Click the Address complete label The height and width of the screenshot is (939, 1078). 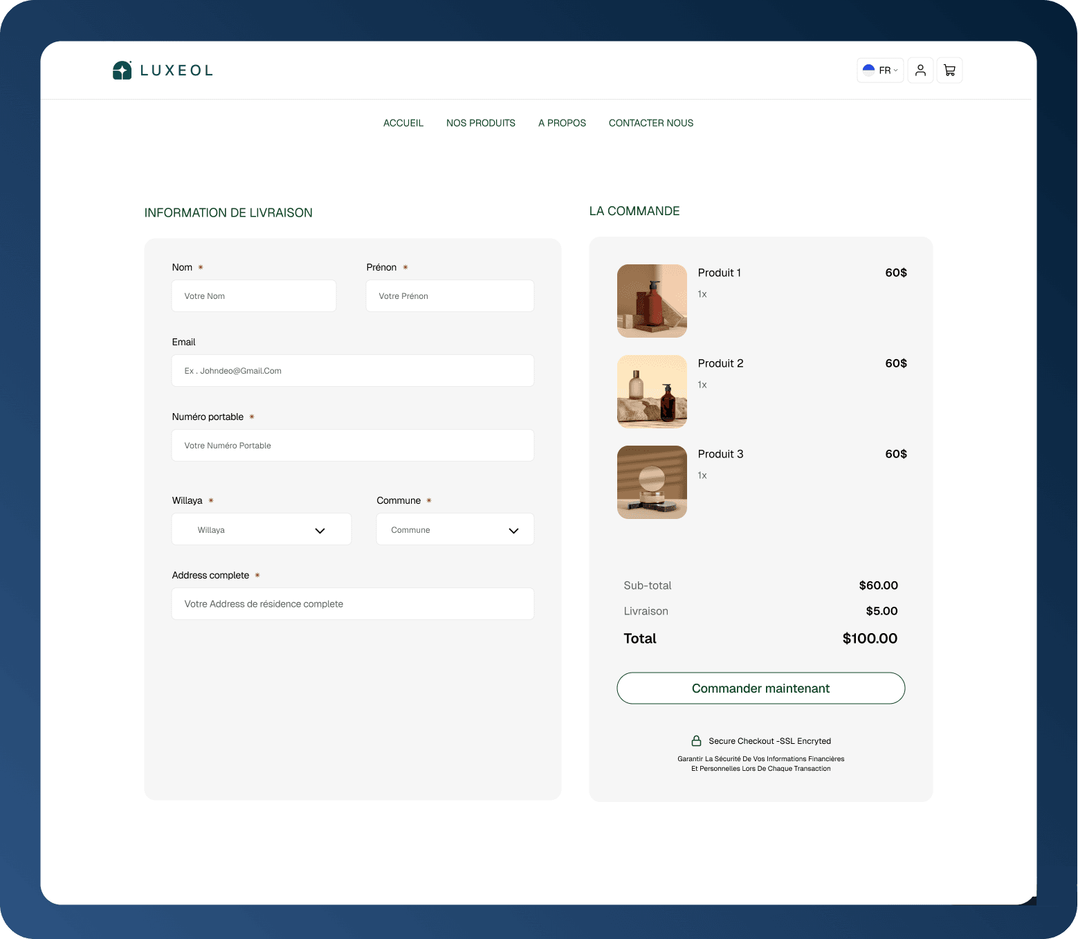(x=210, y=575)
